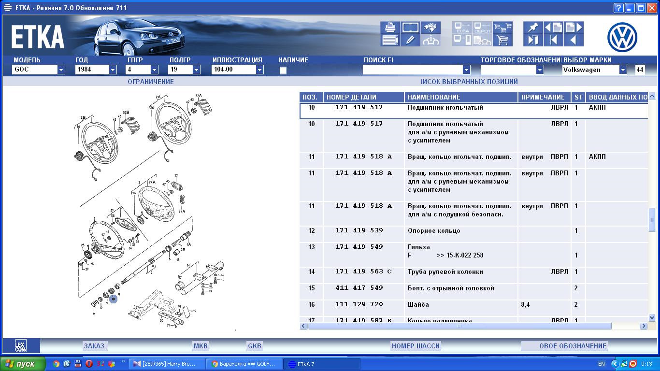Viewport: 660px width, 371px height.
Task: Open the ПОИСК FI dropdown
Action: 466,70
